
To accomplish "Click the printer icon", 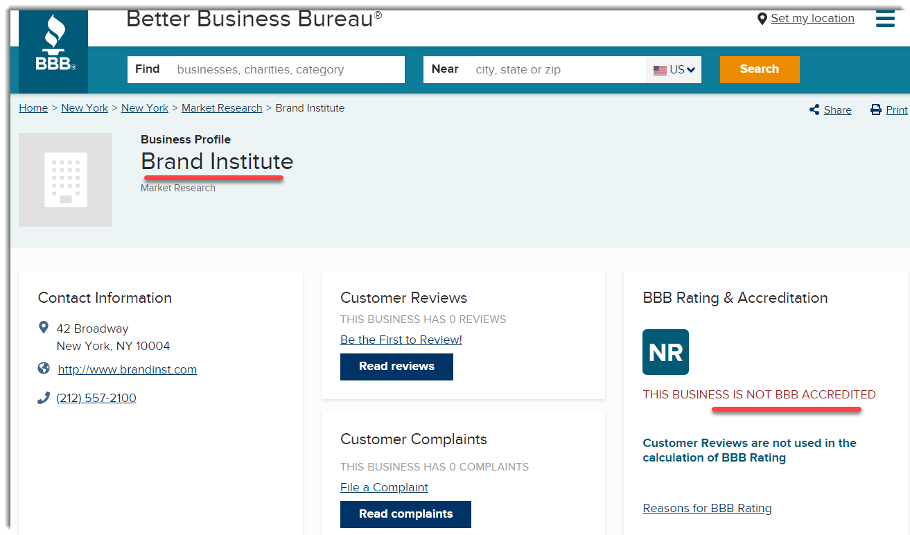I will (876, 109).
